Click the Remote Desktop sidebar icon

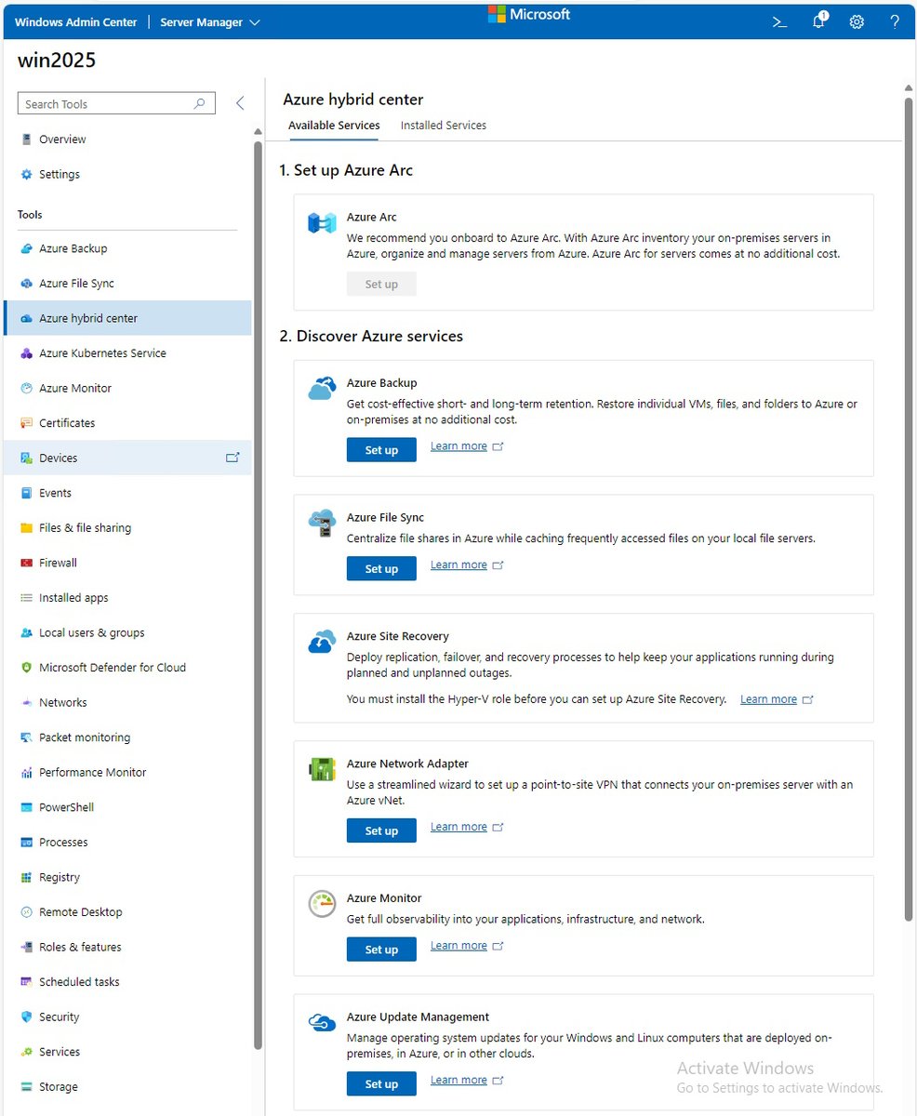click(x=27, y=912)
